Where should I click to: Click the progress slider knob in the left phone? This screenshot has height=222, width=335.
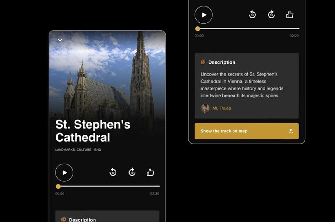click(x=58, y=186)
